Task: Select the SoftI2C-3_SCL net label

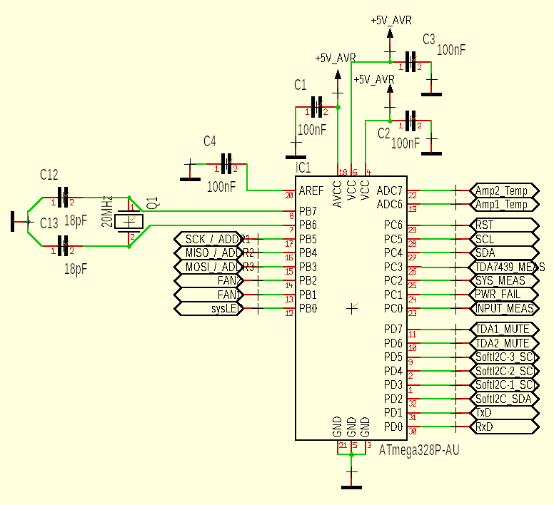Action: [504, 357]
